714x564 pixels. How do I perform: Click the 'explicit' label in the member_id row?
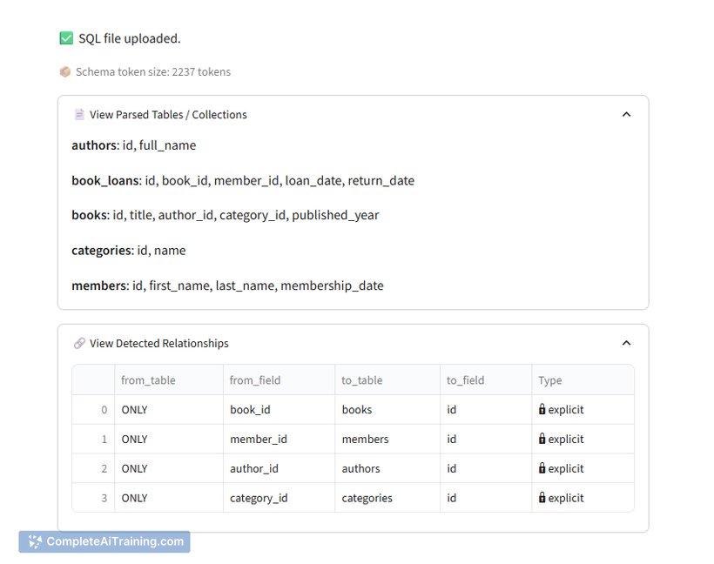point(566,440)
